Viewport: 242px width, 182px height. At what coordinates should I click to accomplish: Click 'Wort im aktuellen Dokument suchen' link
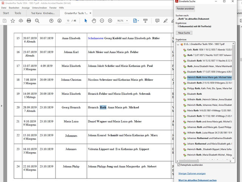[197, 180]
